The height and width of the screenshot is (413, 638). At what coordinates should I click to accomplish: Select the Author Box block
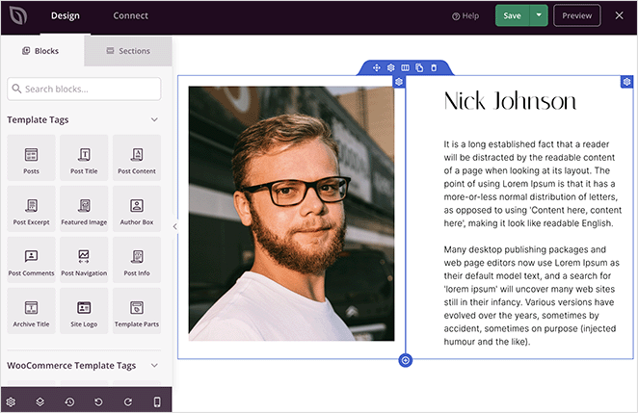pyautogui.click(x=137, y=211)
